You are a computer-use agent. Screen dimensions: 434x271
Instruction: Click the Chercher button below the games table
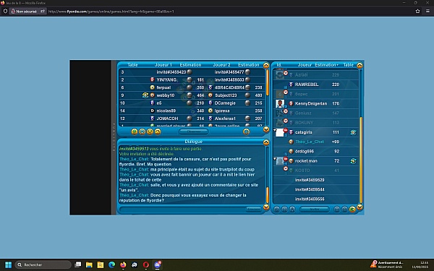coord(194,132)
